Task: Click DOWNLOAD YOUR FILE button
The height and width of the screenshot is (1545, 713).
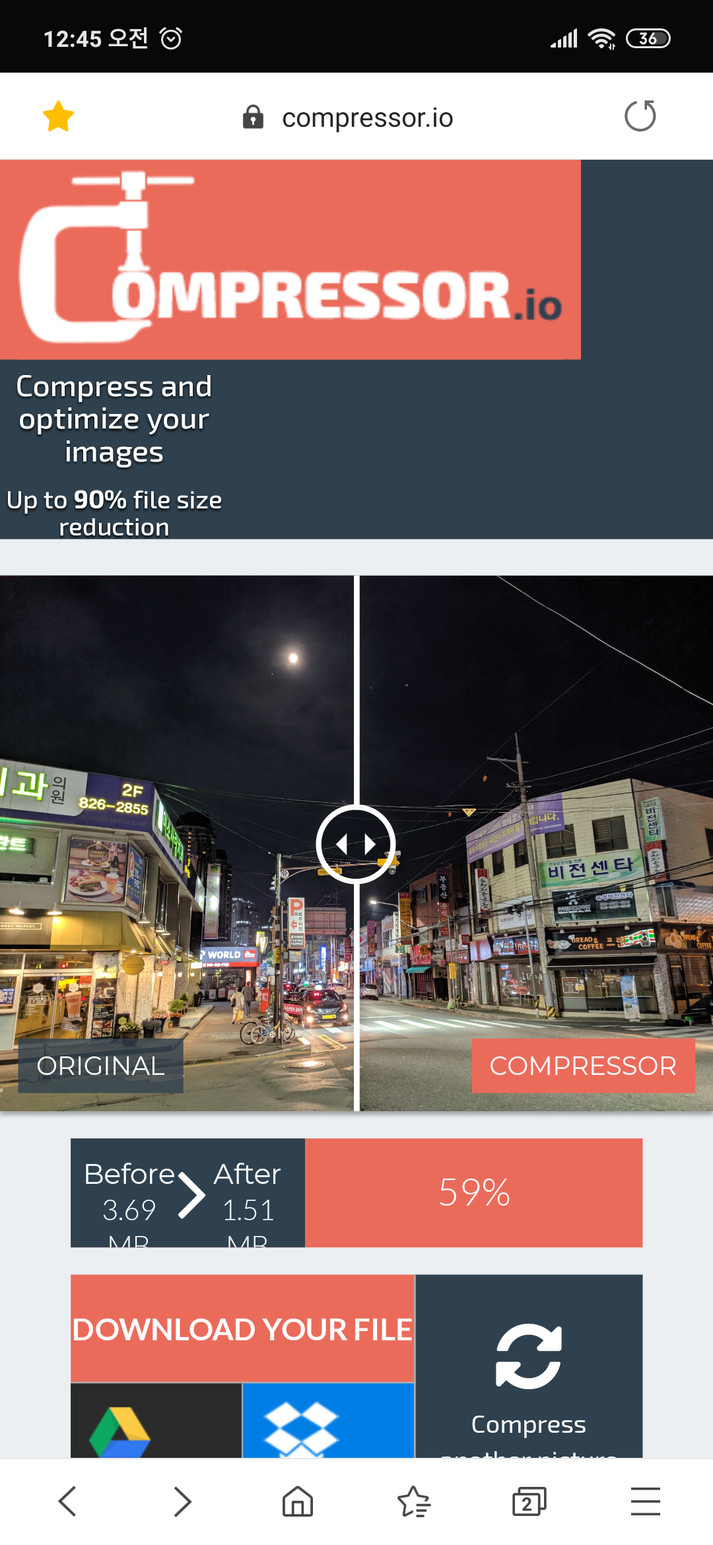Action: [x=242, y=1328]
